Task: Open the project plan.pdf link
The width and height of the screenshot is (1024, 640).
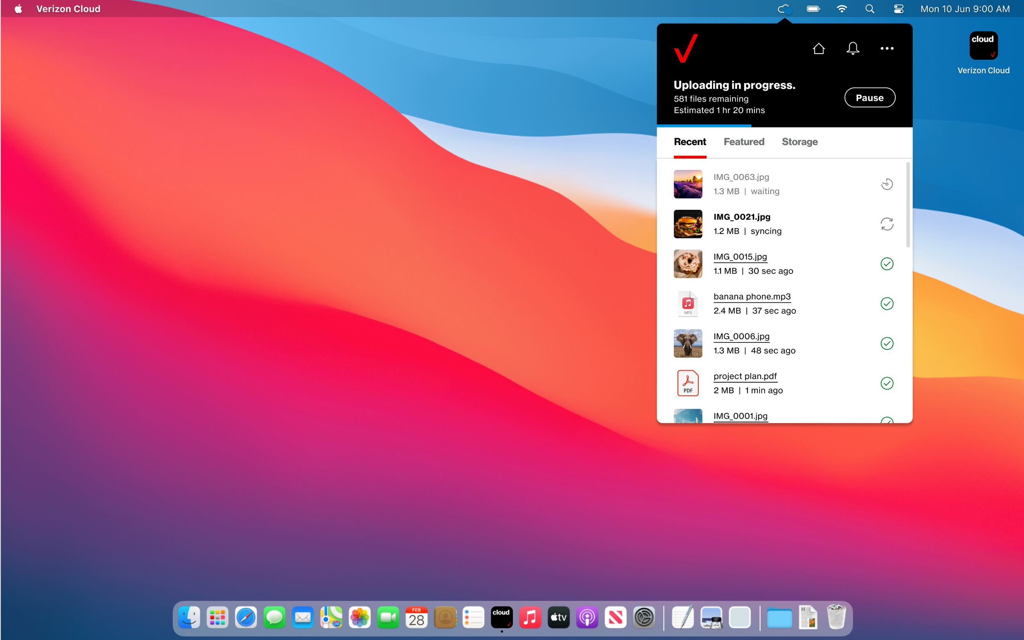Action: [745, 376]
